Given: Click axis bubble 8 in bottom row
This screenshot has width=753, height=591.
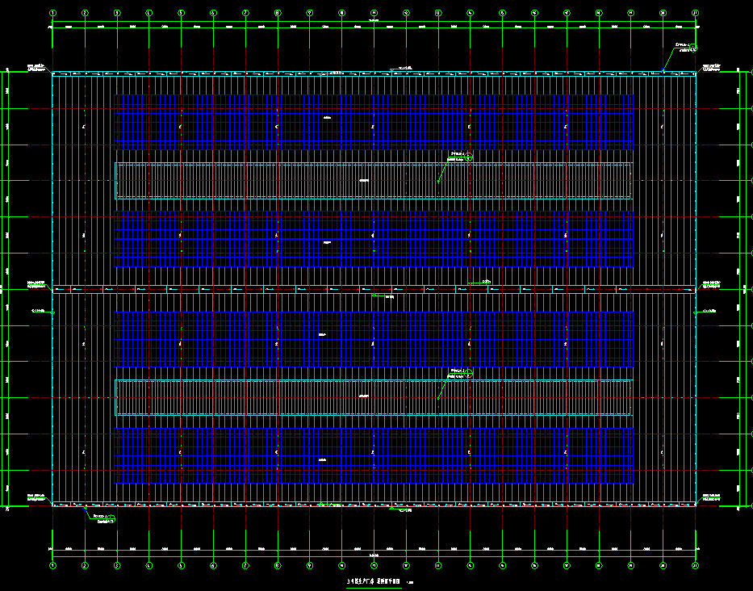Looking at the screenshot, I should (x=277, y=566).
